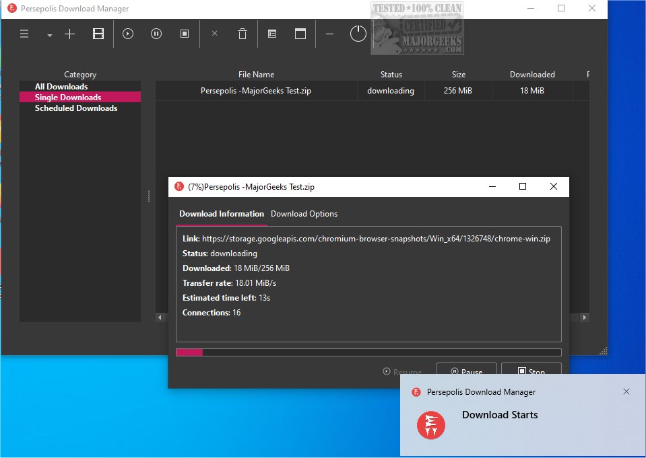646x458 pixels.
Task: Click the Connections 16 text
Action: (212, 313)
